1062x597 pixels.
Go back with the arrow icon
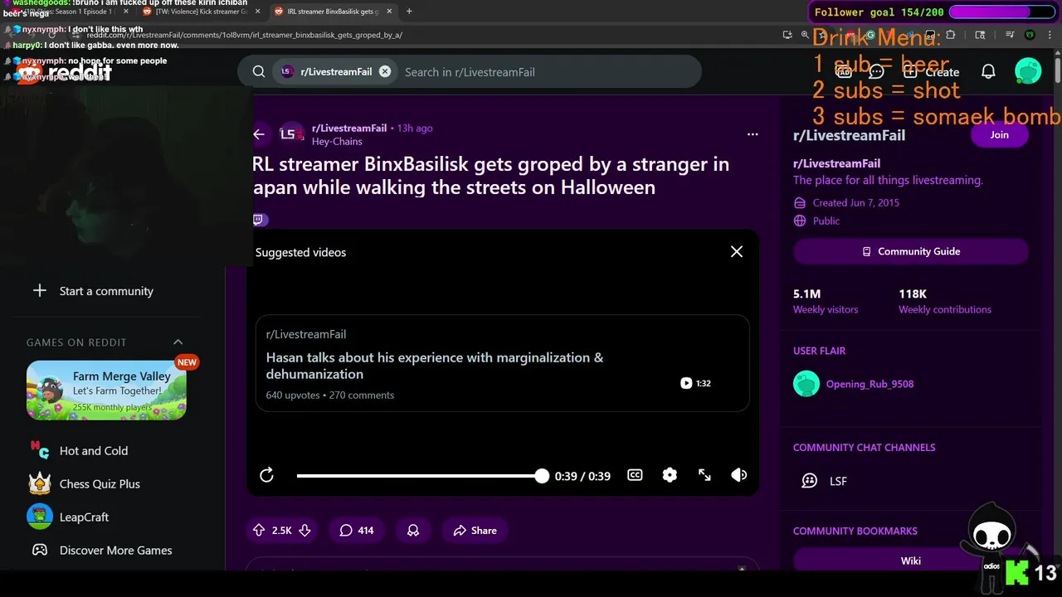tap(259, 134)
